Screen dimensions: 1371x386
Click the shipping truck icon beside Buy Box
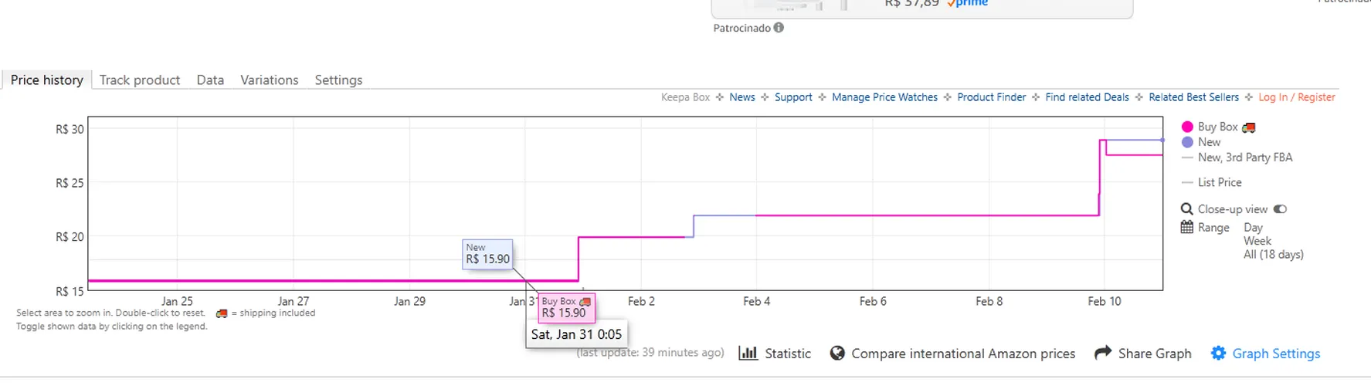coord(1249,127)
